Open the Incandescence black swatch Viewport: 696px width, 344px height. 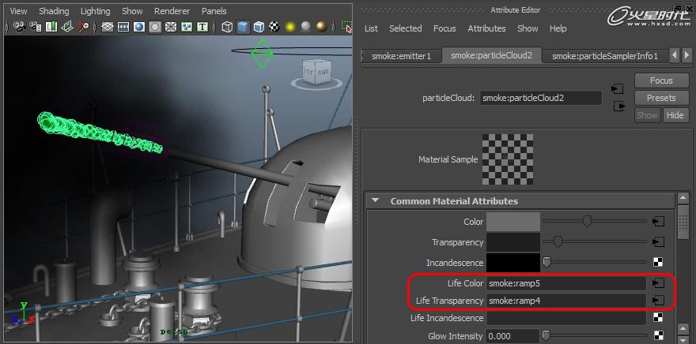click(x=513, y=263)
